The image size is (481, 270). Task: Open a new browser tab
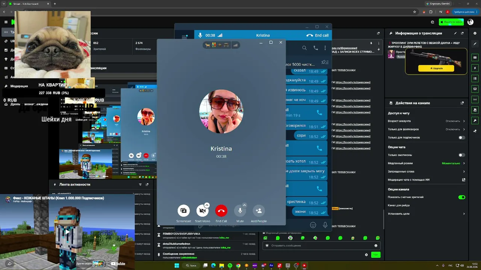point(55,4)
